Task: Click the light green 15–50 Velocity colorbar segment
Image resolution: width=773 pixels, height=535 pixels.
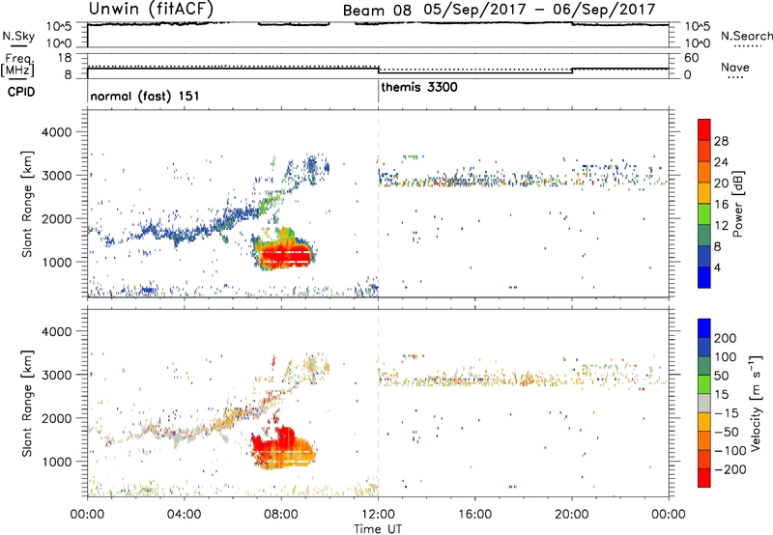Action: pyautogui.click(x=704, y=384)
